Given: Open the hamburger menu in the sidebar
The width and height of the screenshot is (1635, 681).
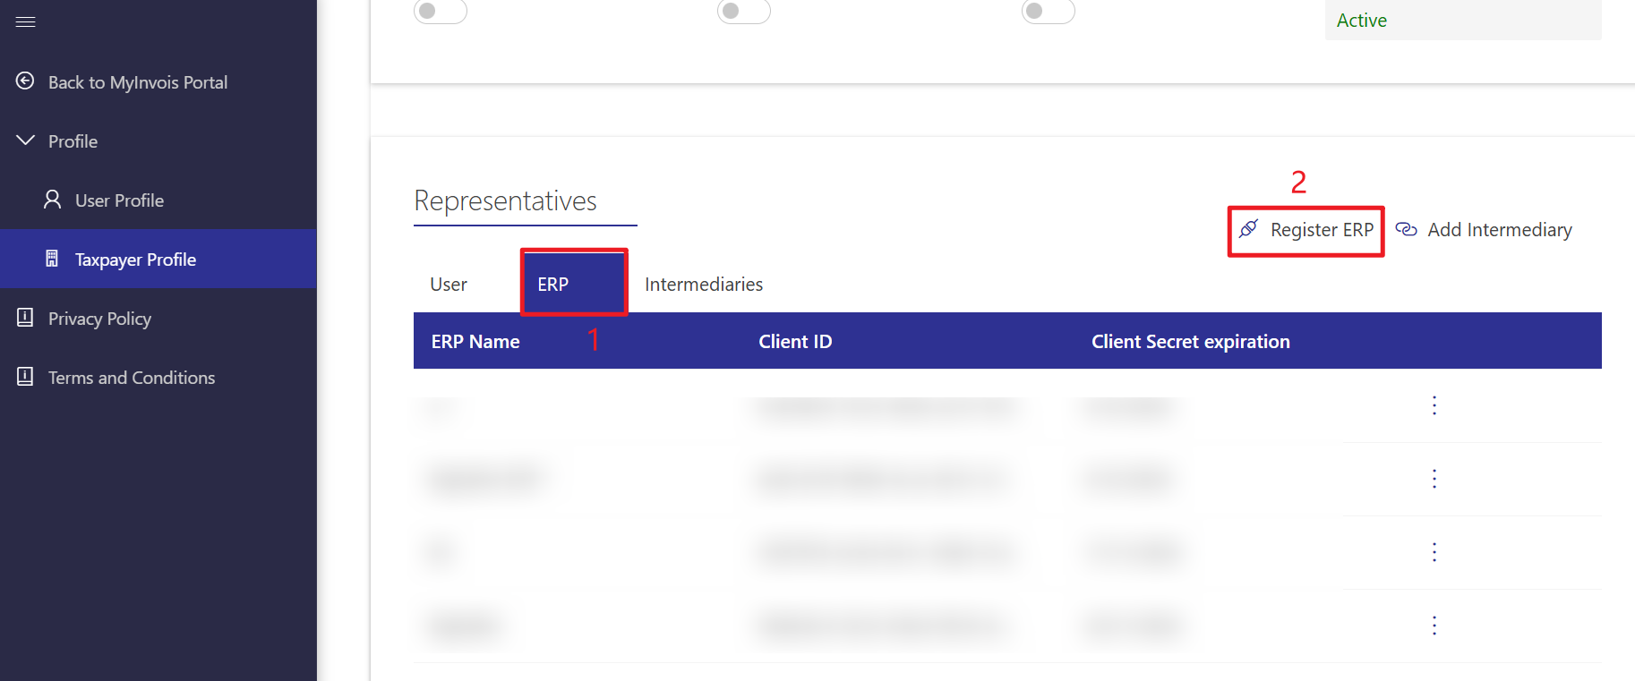Looking at the screenshot, I should (x=25, y=21).
